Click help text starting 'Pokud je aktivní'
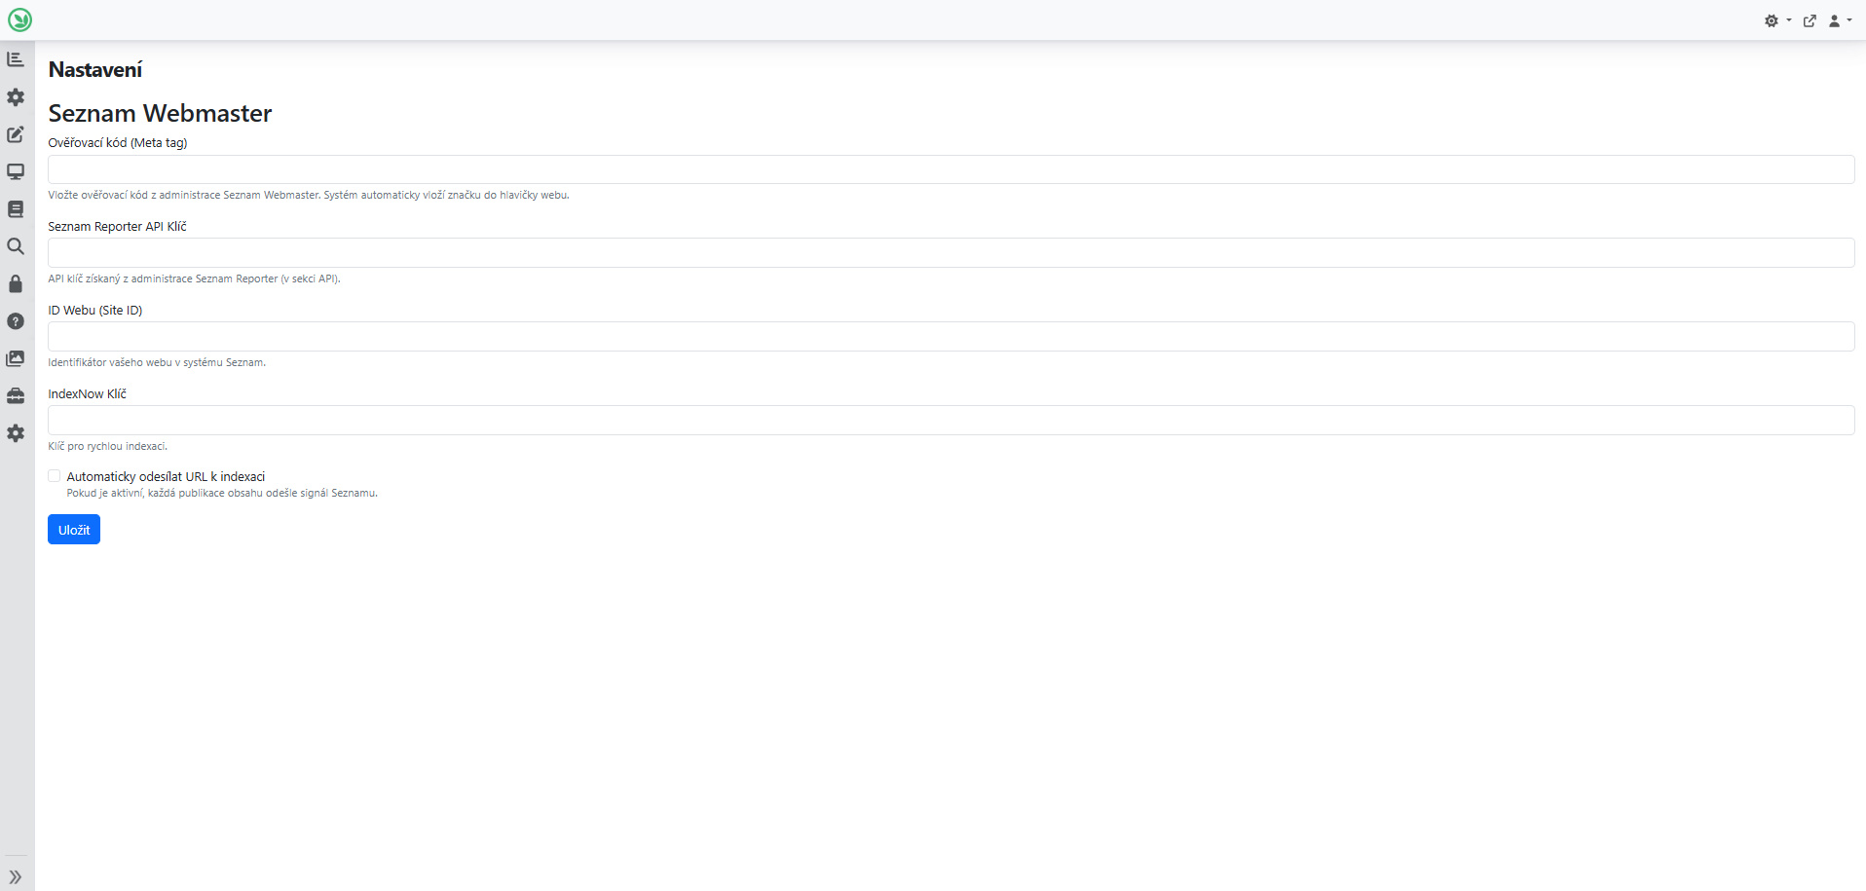This screenshot has height=891, width=1866. 222,493
